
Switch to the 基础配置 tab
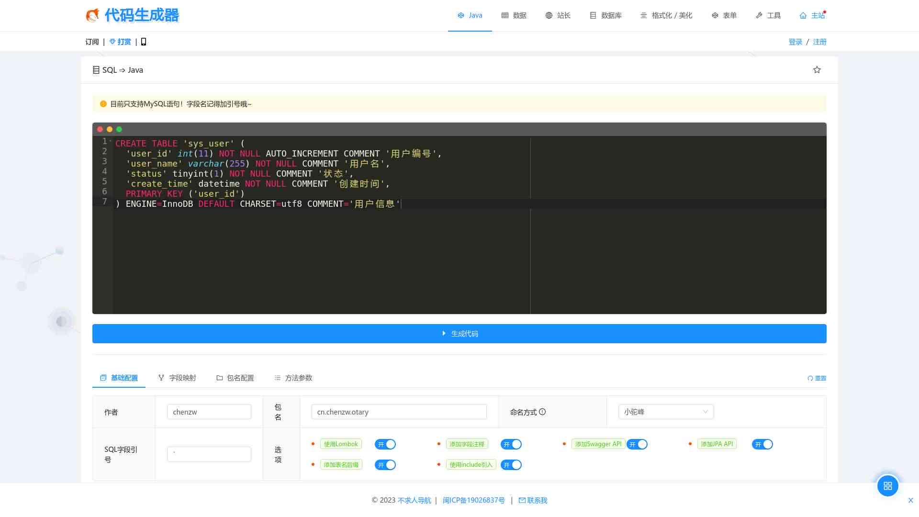[x=119, y=378]
